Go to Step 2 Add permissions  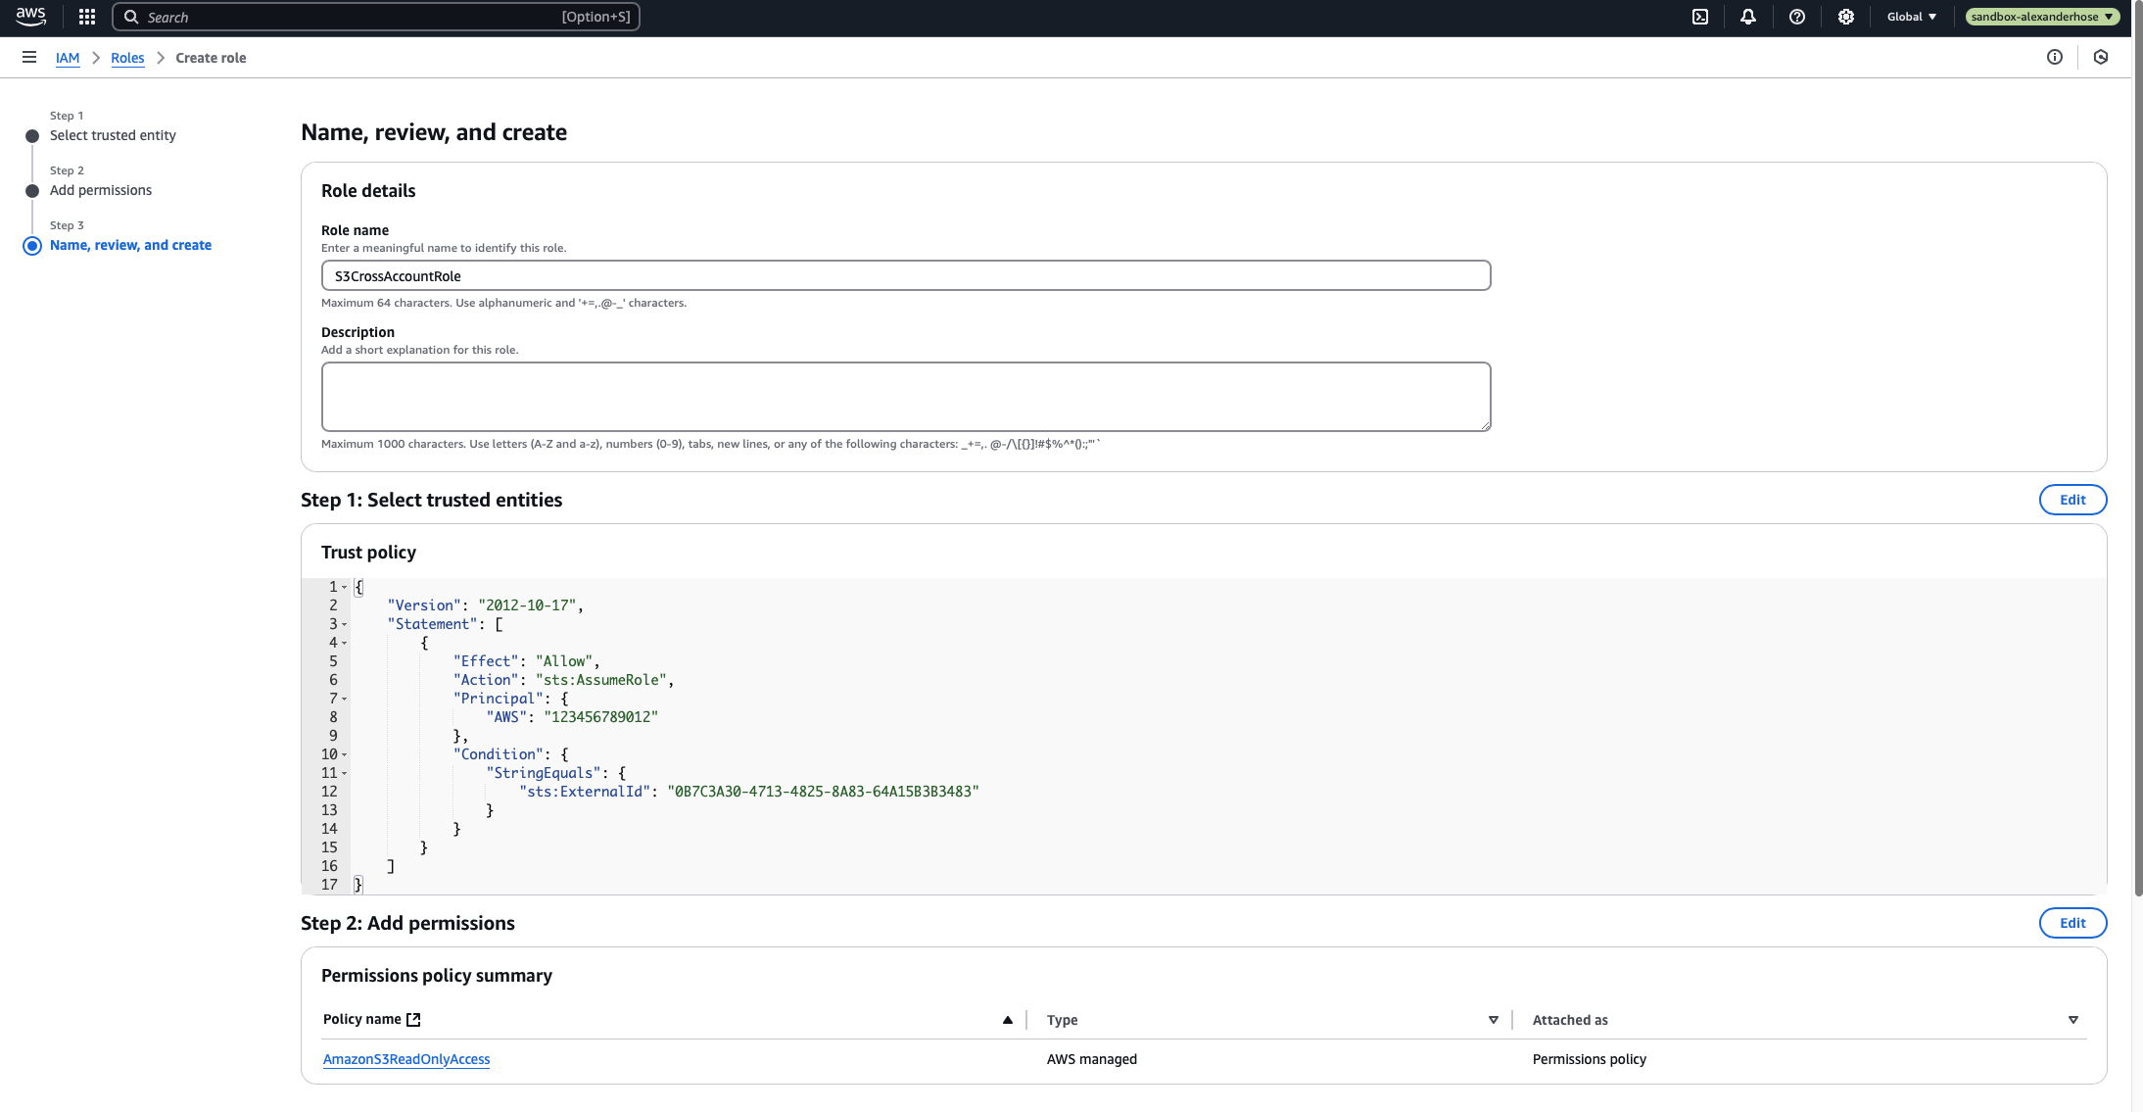(101, 190)
